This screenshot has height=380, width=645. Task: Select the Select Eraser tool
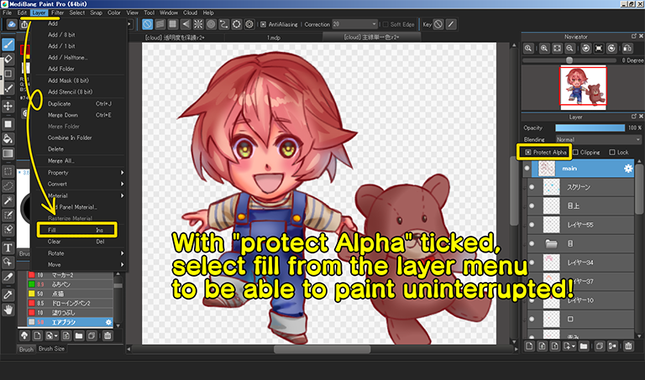point(8,229)
